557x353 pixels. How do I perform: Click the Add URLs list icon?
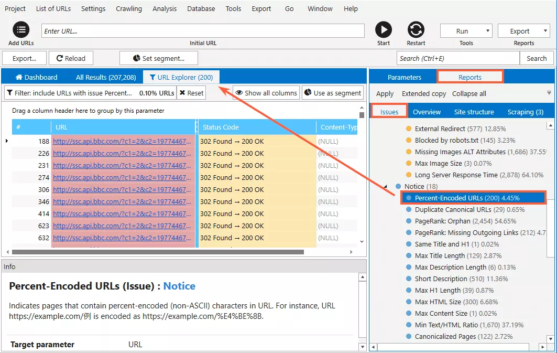[x=21, y=30]
